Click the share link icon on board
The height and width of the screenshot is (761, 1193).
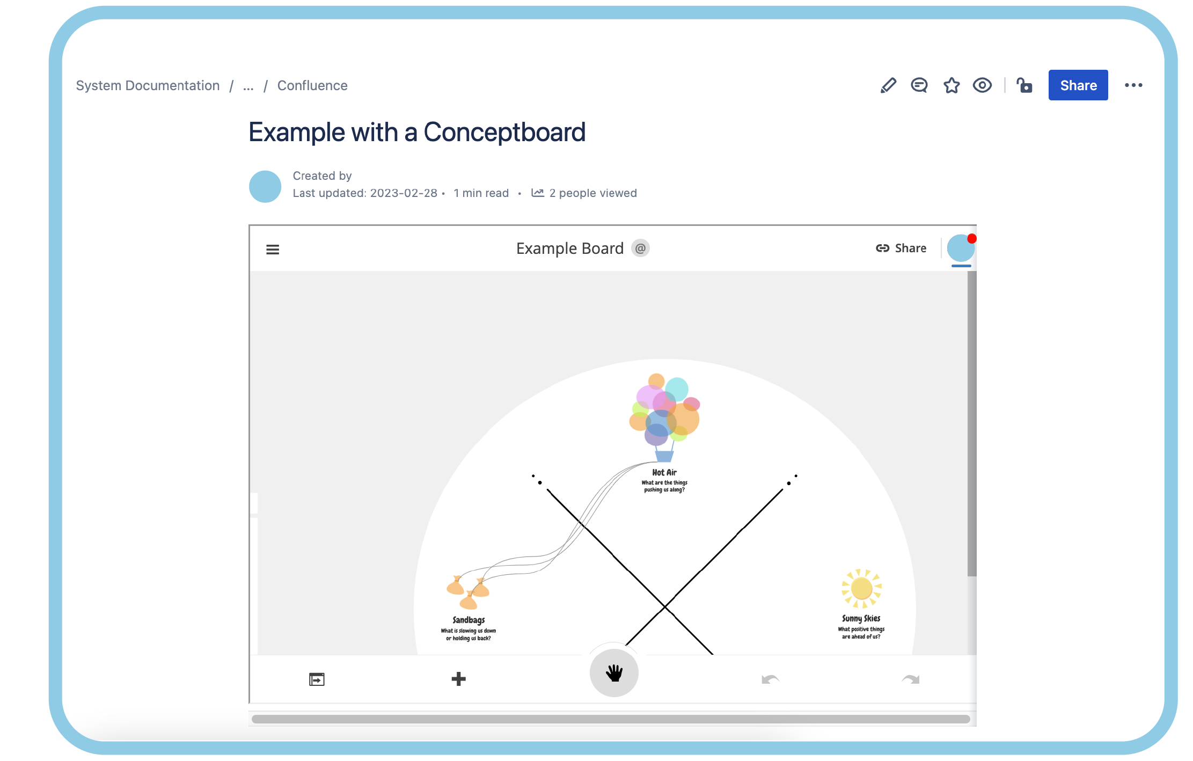click(x=881, y=248)
